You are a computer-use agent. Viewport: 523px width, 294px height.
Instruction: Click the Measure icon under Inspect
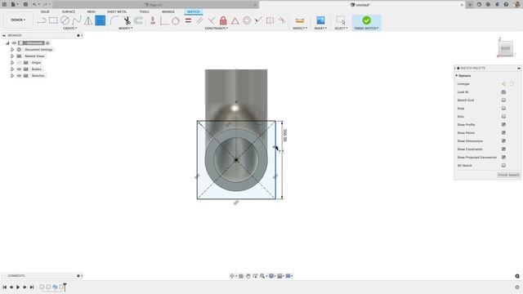click(x=300, y=20)
